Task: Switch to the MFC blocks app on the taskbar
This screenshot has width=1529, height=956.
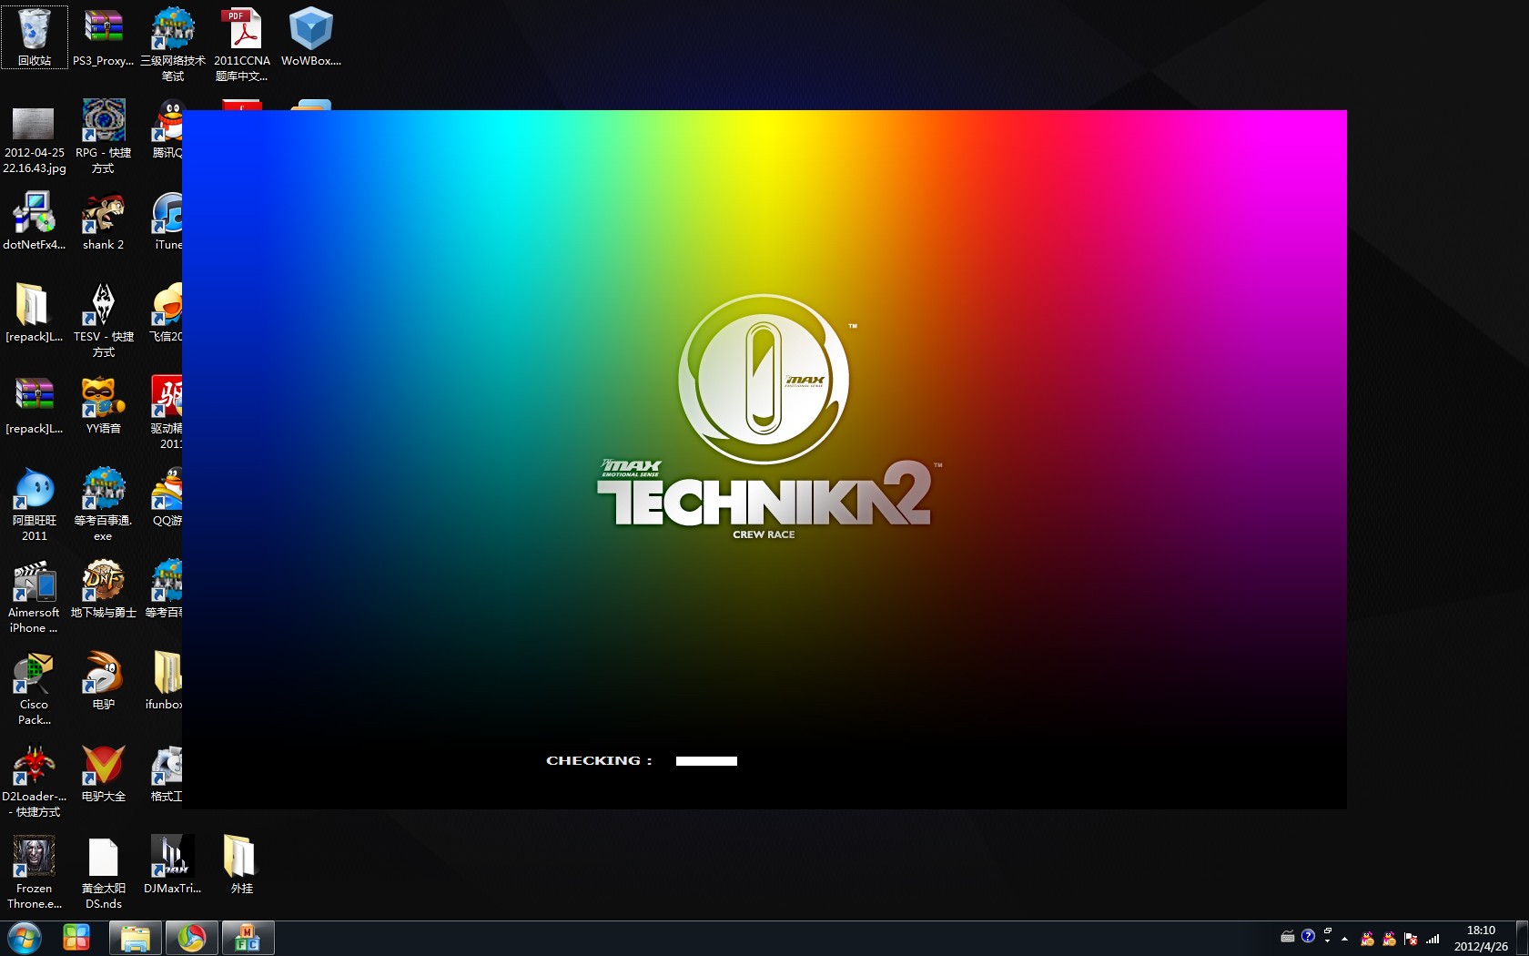Action: [248, 938]
